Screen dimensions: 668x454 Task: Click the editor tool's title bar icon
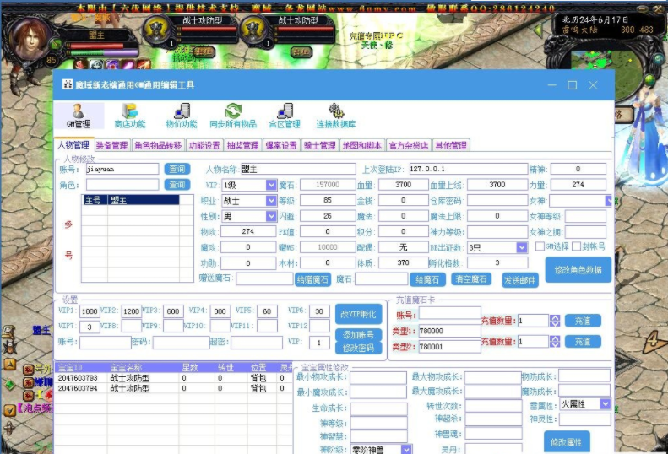coord(68,85)
